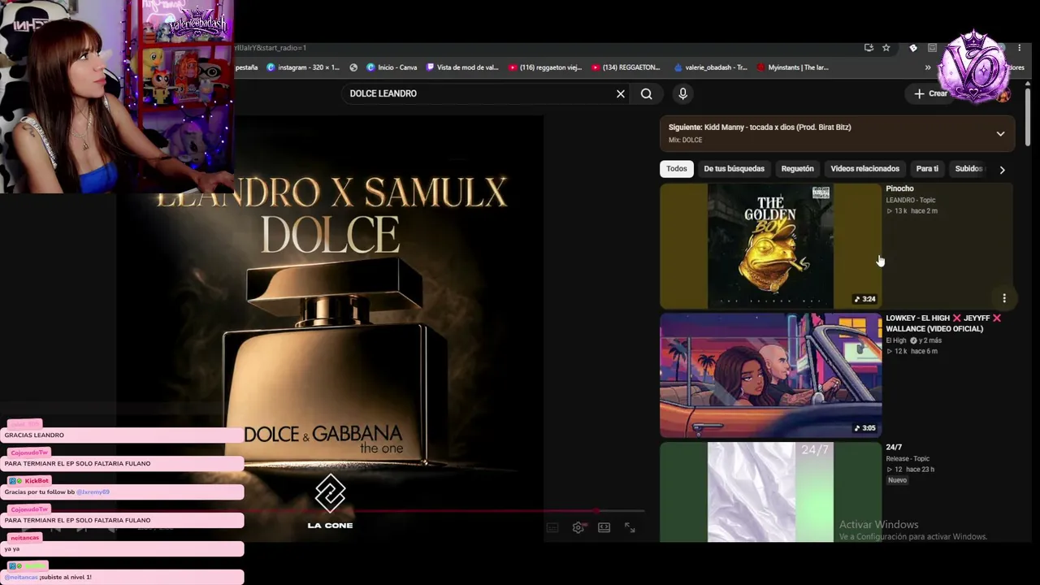The height and width of the screenshot is (585, 1040).
Task: Open LOWKEY - EL HIGH video title
Action: coord(943,323)
